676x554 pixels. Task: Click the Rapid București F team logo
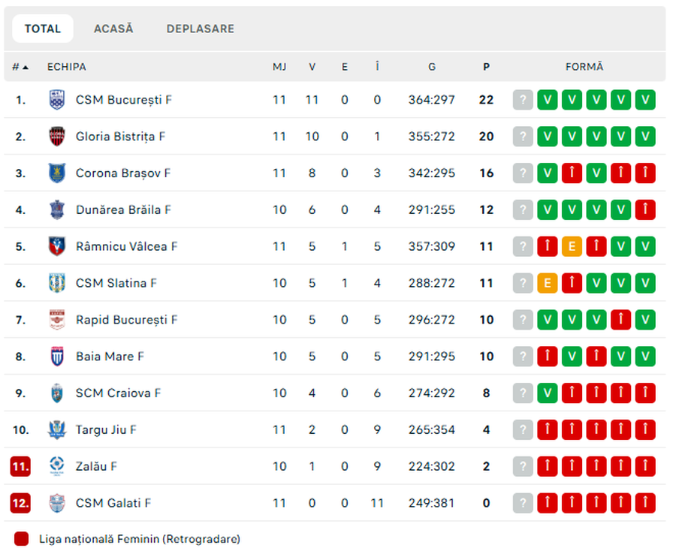57,320
